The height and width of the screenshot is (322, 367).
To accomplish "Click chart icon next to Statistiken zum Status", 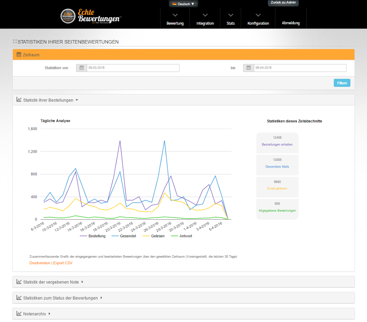I will point(19,298).
